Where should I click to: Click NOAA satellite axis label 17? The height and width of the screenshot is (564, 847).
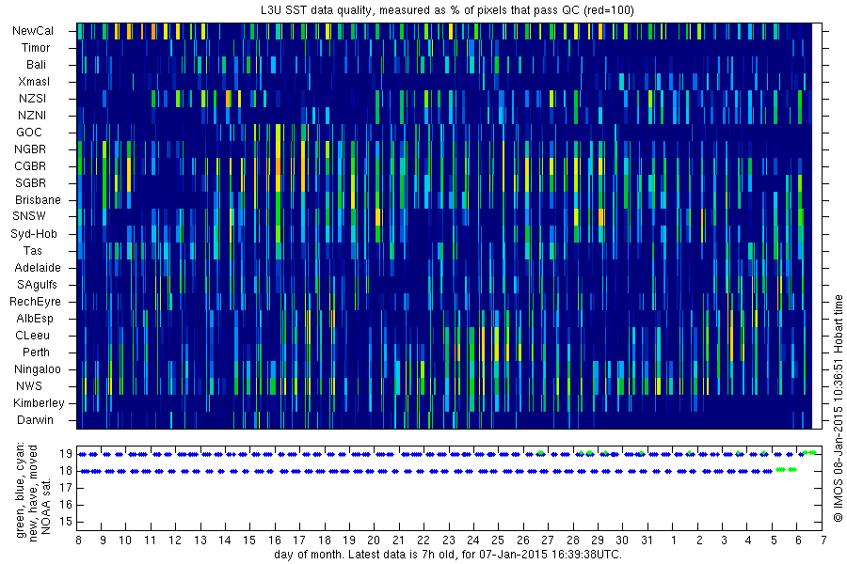tap(66, 488)
